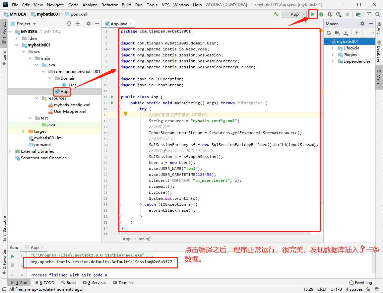This screenshot has width=383, height=293.
Task: Rerun App in Run panel
Action: tap(13, 256)
